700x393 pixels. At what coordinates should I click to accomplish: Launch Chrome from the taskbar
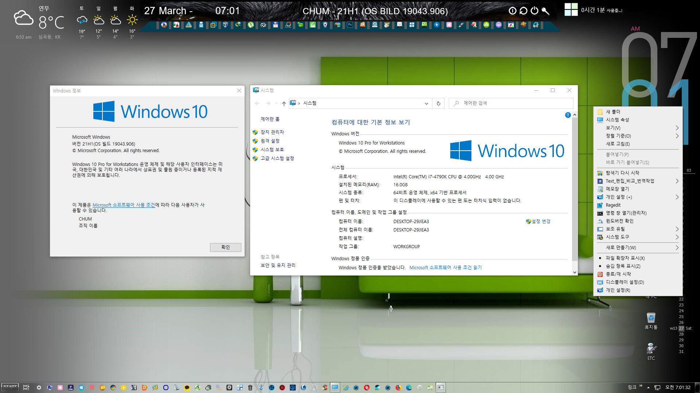coord(113,388)
